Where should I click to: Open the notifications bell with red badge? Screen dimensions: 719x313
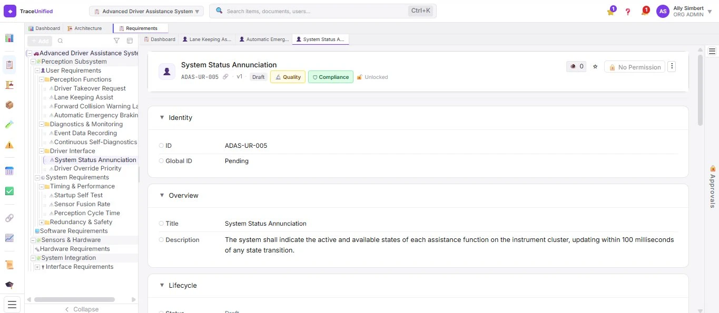645,11
